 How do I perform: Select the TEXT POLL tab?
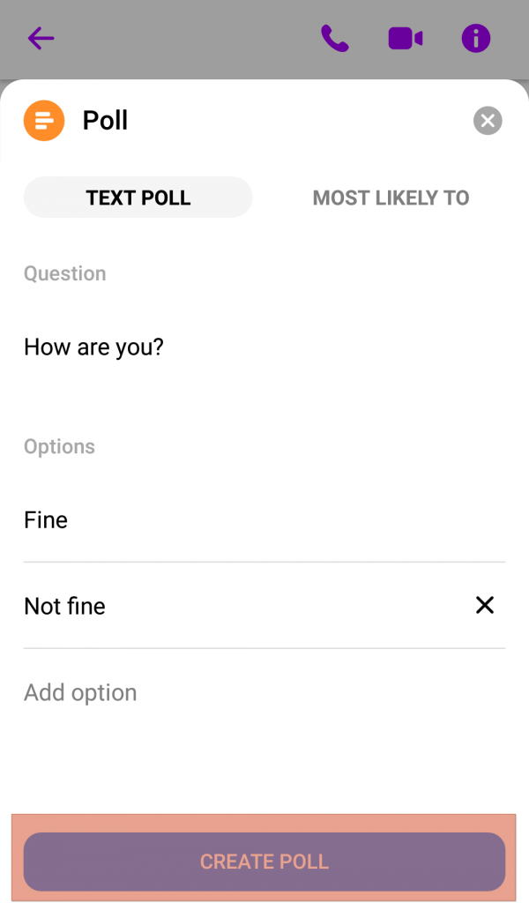138,198
